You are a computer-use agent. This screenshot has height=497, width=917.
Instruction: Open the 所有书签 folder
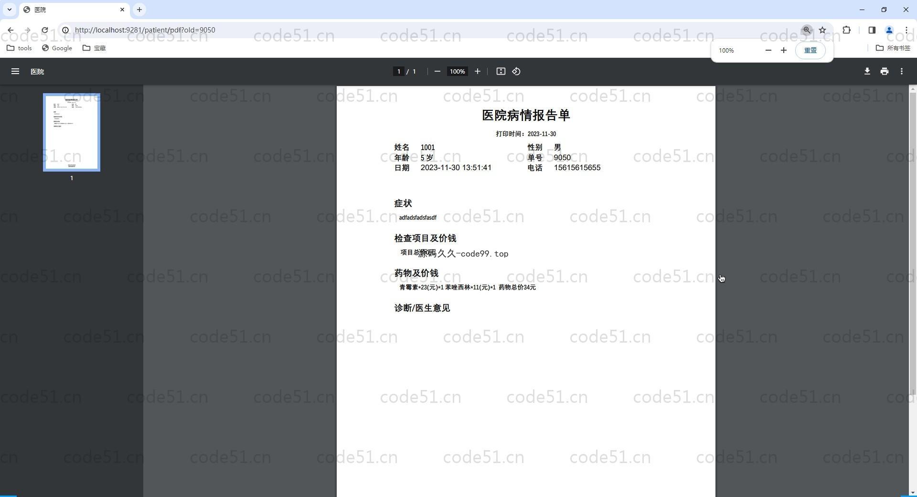(893, 48)
